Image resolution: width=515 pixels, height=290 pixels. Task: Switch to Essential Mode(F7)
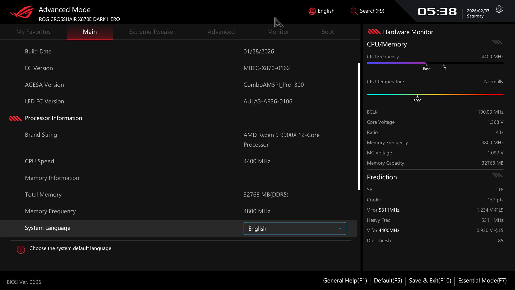point(482,281)
